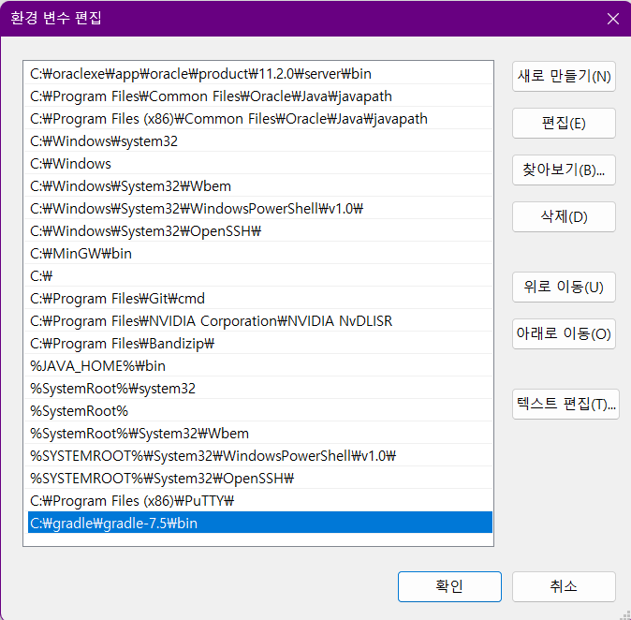The image size is (631, 620).
Task: Click the 편집(E) button
Action: [564, 124]
